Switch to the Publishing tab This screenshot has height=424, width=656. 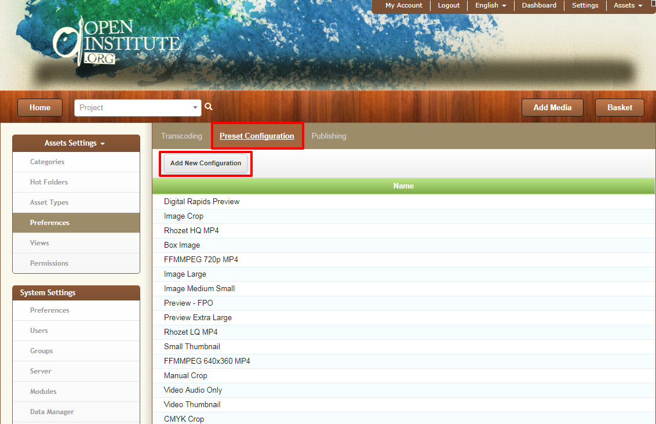[x=329, y=136]
